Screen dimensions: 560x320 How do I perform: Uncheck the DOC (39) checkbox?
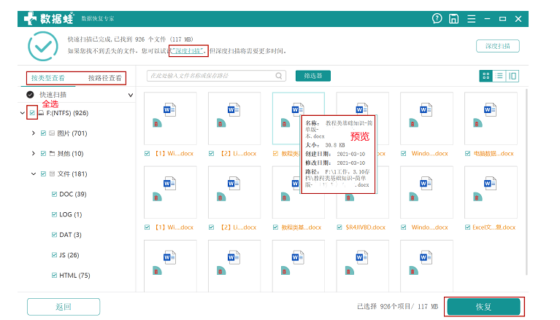tap(54, 194)
